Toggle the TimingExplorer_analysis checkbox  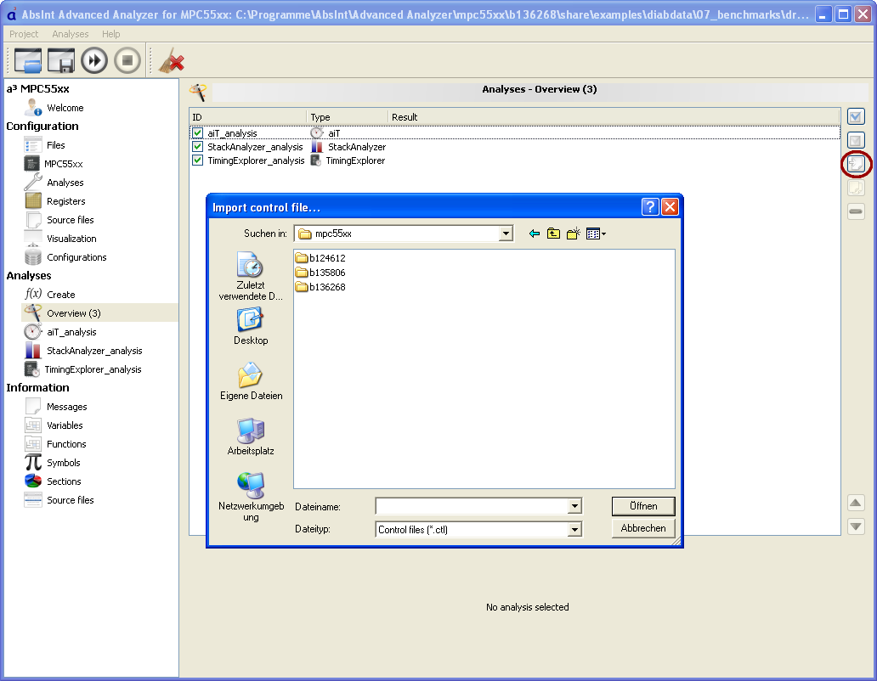click(x=197, y=160)
